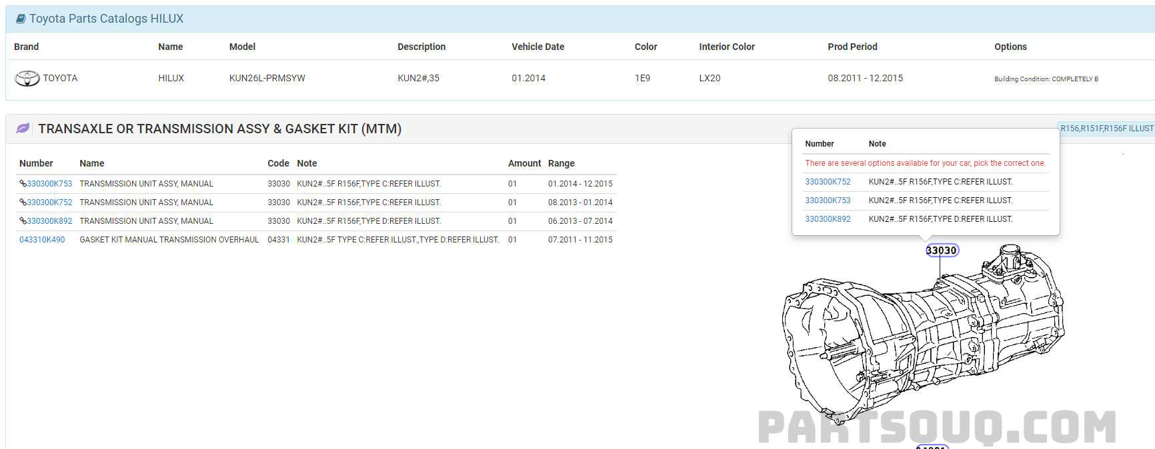Open part 330300K752 in the parts table
1155x449 pixels.
(49, 203)
